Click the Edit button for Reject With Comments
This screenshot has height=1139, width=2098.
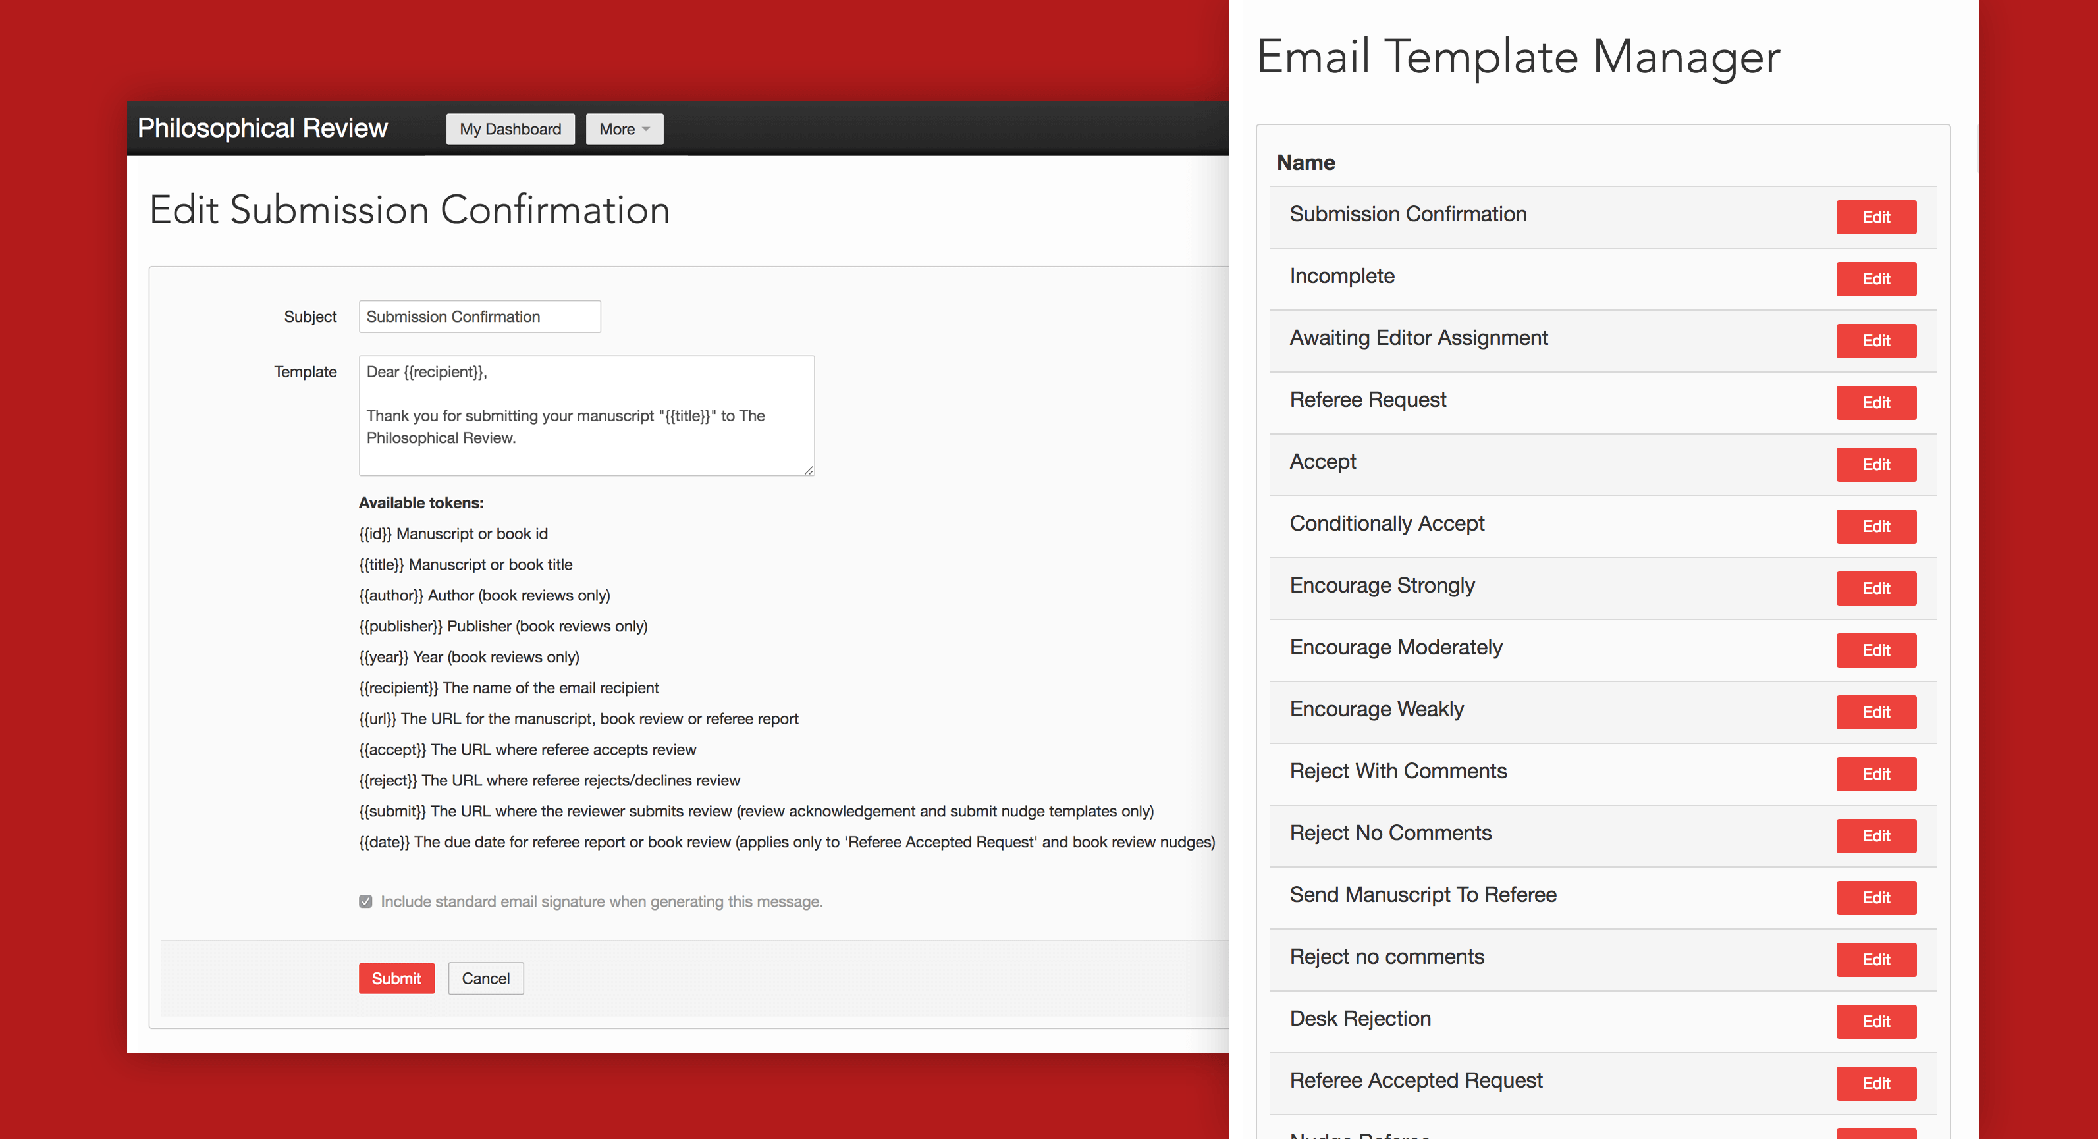coord(1877,773)
